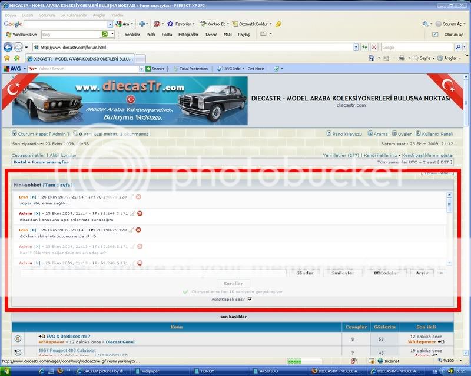Screen dimensions: 471x376
Task: Delete Eran's 'süper abi' chat message
Action: point(138,197)
